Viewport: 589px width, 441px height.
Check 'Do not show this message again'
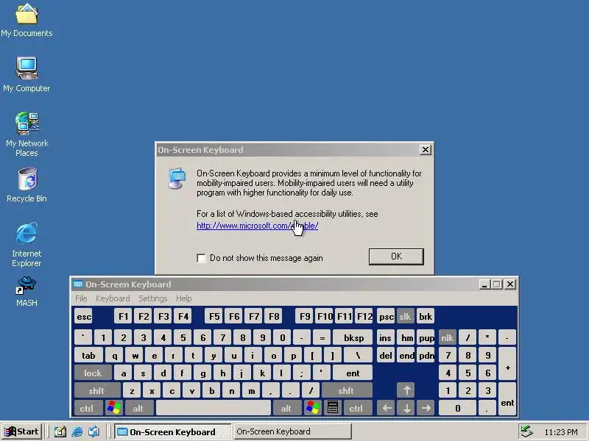pos(201,258)
